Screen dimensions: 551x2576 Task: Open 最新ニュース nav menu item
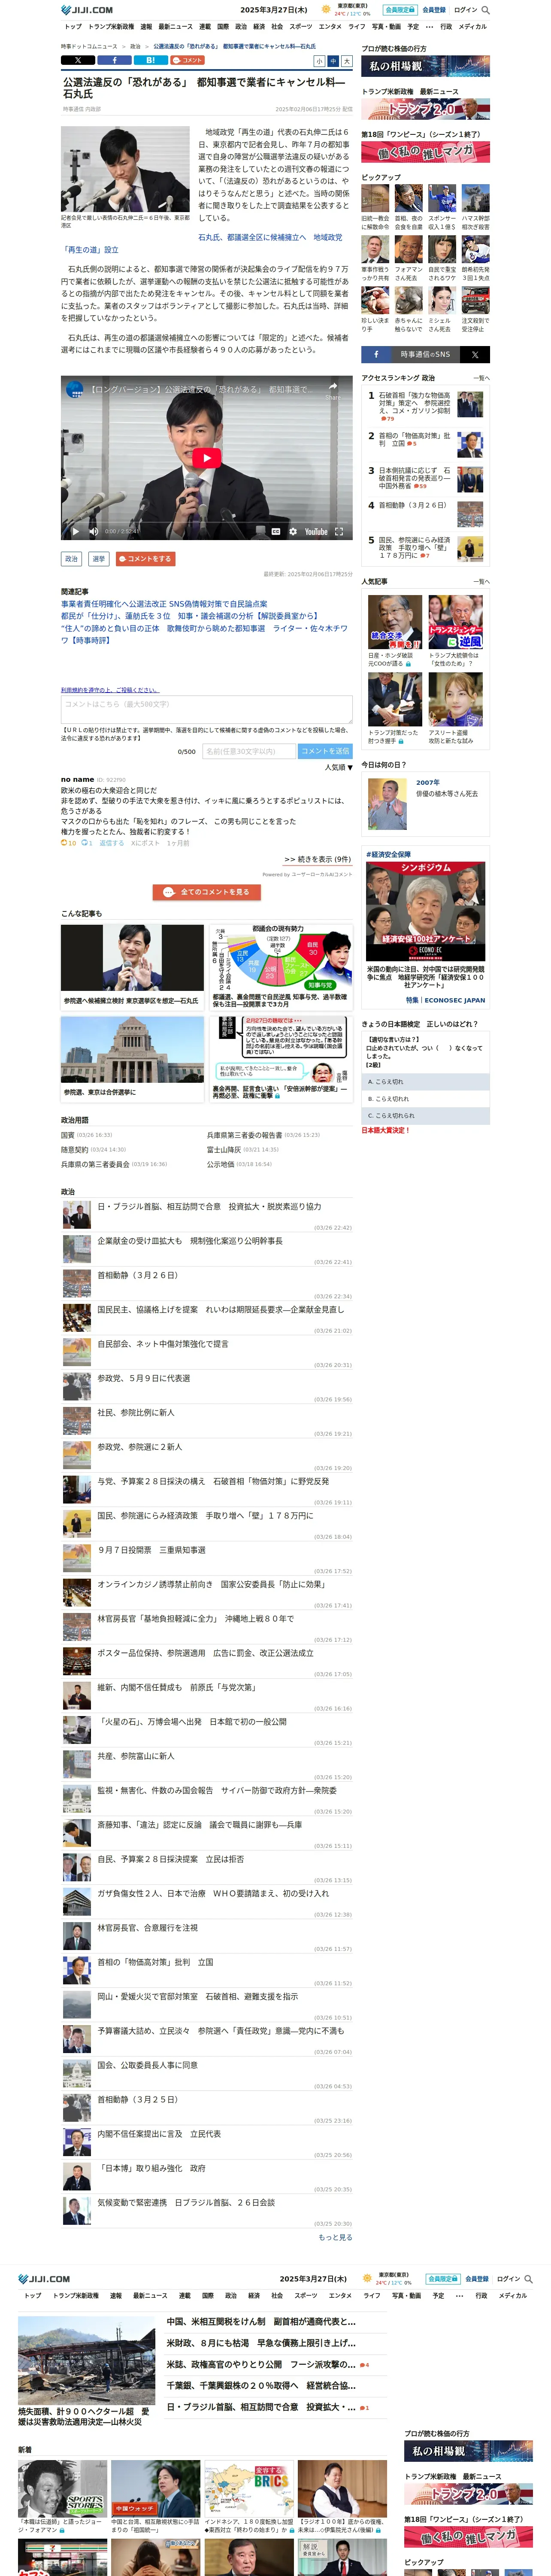coord(175,27)
